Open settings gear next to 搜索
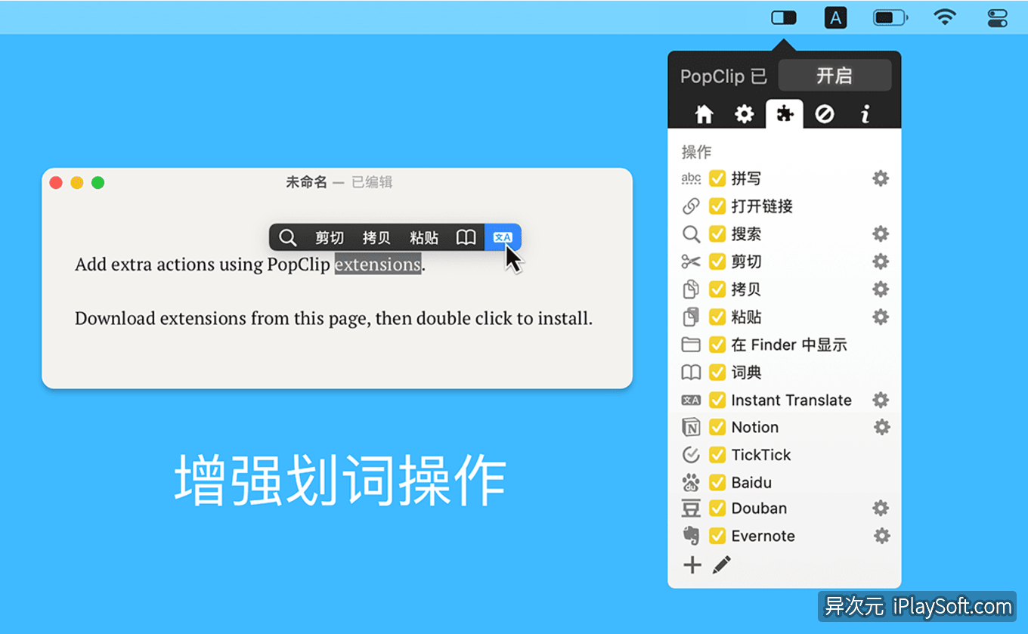The image size is (1028, 634). pos(881,233)
